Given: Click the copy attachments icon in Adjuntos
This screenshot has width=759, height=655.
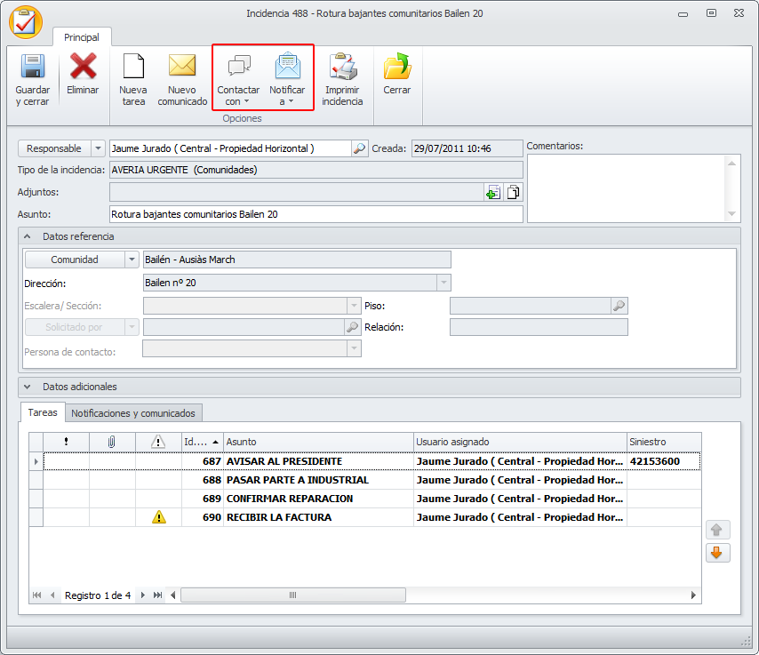Looking at the screenshot, I should pos(513,193).
